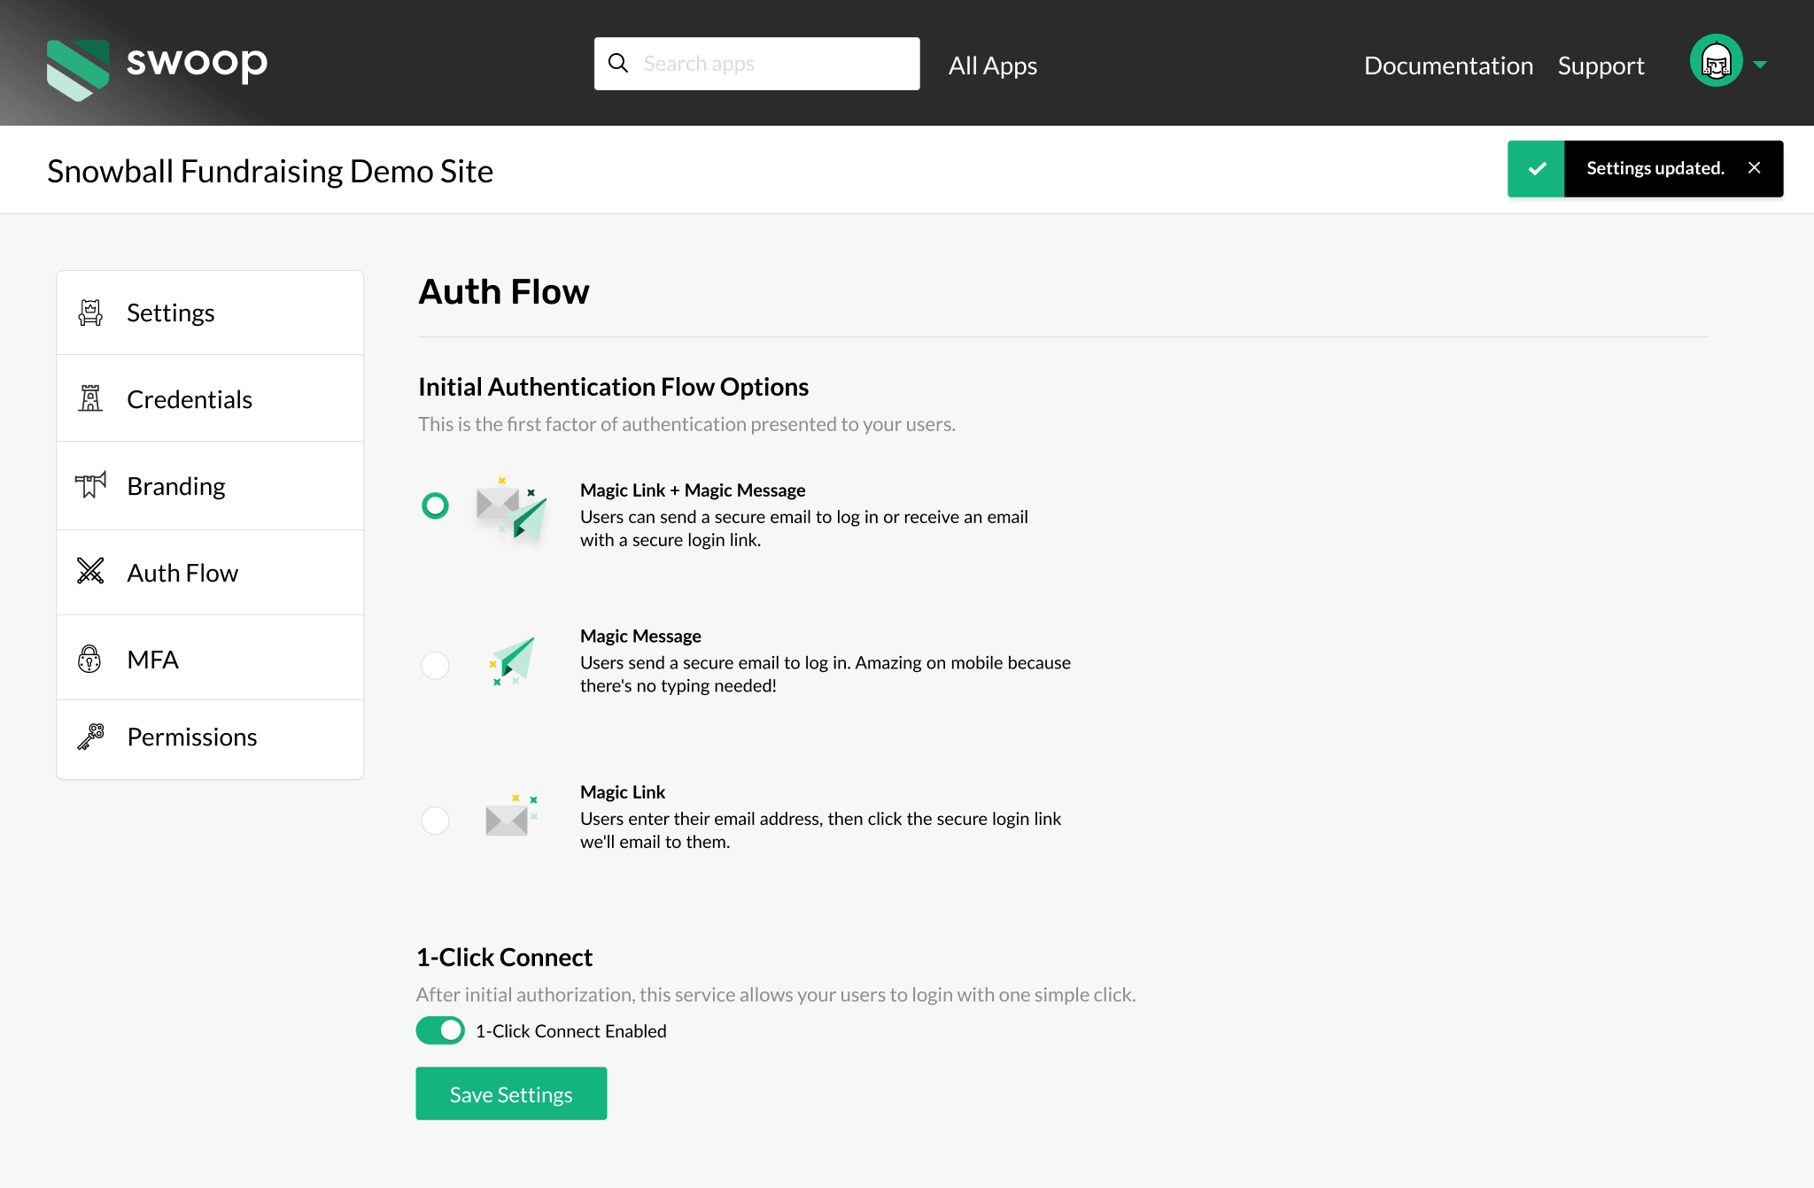The image size is (1814, 1188).
Task: Select Magic Link + Magic Message radio option
Action: click(435, 505)
